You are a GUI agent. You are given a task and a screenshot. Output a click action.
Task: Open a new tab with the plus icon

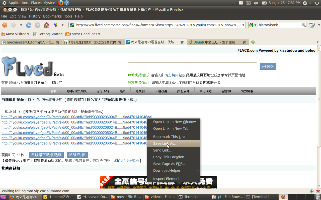253,42
